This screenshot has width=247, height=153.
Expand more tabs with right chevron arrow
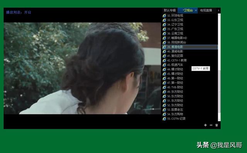218,10
